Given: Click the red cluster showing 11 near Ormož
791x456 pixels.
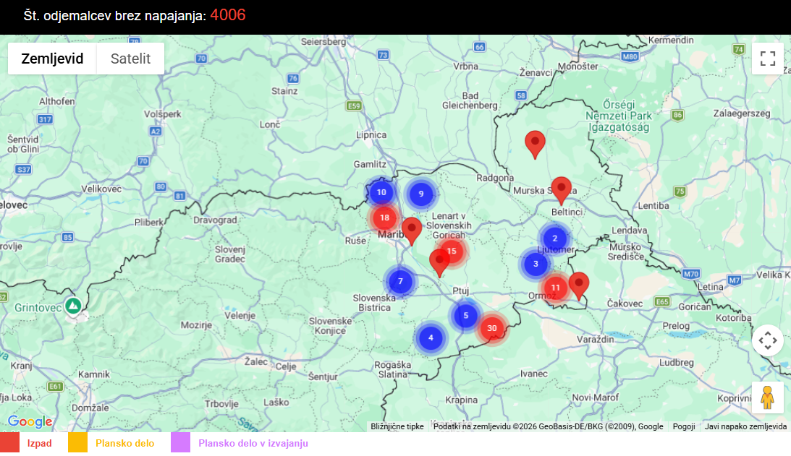Looking at the screenshot, I should pyautogui.click(x=556, y=287).
